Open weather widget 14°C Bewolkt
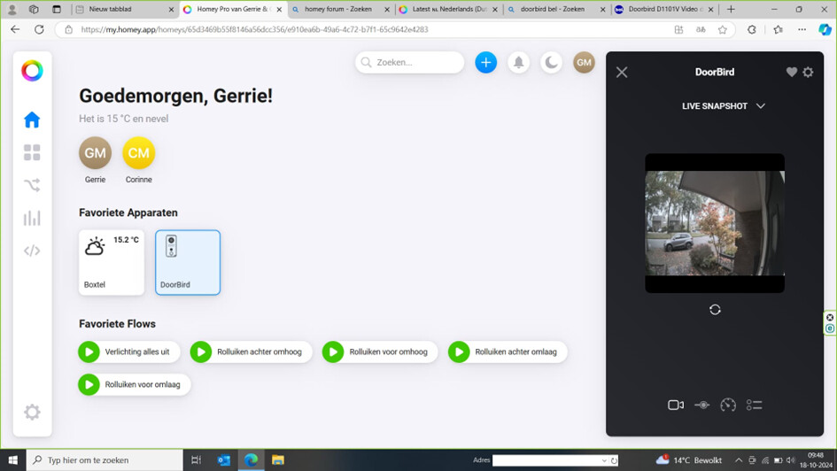Screen dimensions: 837x471 coord(689,459)
